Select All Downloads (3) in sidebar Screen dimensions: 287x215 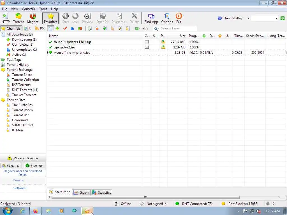[x=20, y=34]
